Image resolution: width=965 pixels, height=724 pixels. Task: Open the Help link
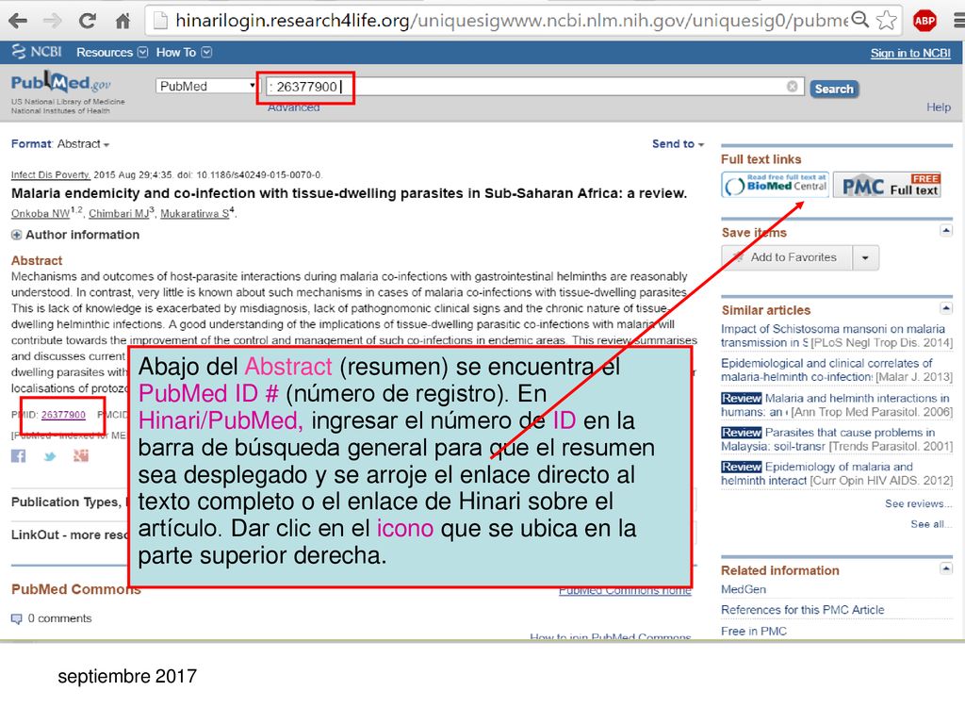click(939, 107)
